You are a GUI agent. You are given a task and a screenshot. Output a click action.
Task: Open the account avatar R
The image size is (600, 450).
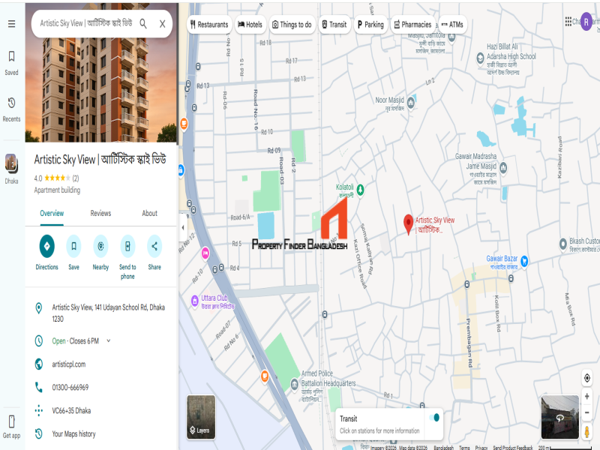coord(586,22)
